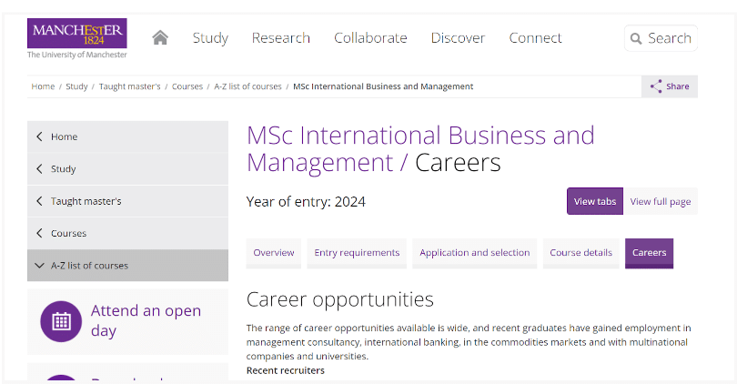This screenshot has width=737, height=384.
Task: Switch to the Entry requirements tab
Action: pyautogui.click(x=357, y=253)
